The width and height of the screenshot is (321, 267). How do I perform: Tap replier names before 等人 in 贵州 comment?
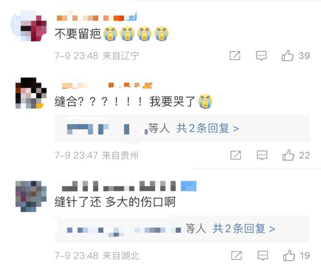[x=107, y=129]
